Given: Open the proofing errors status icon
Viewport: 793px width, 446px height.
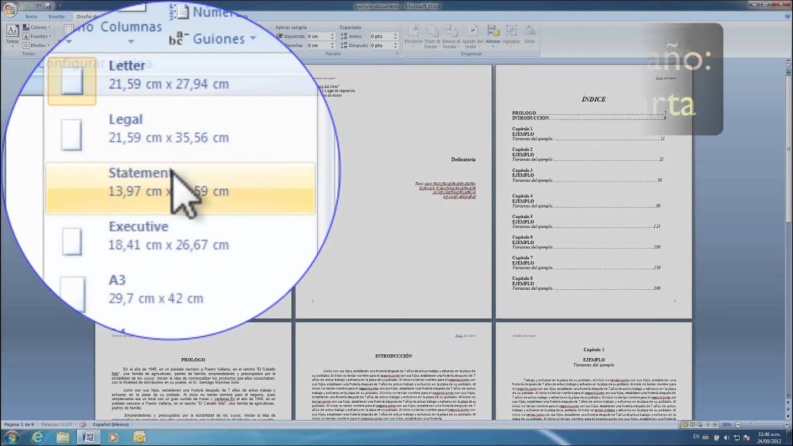Looking at the screenshot, I should tap(84, 424).
